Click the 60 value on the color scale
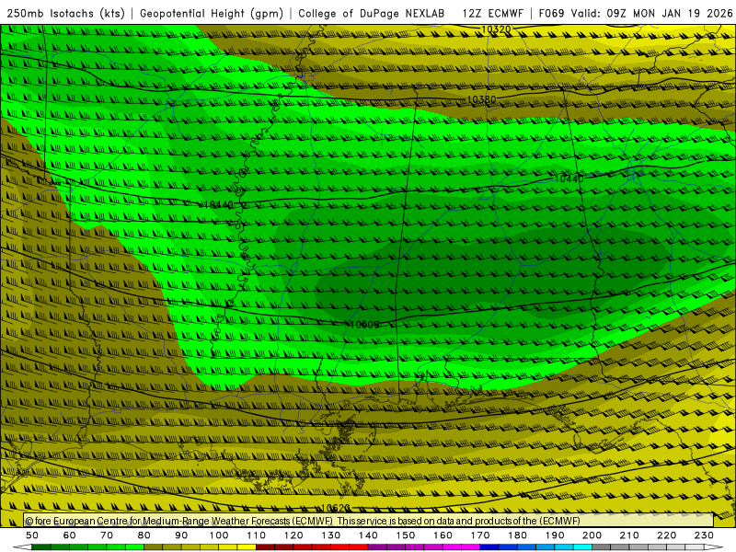 pyautogui.click(x=69, y=535)
